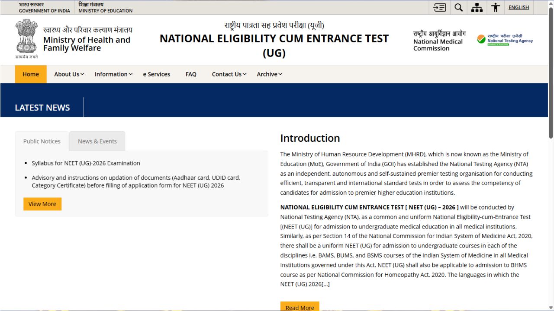Go to the Home menu item

pos(31,74)
